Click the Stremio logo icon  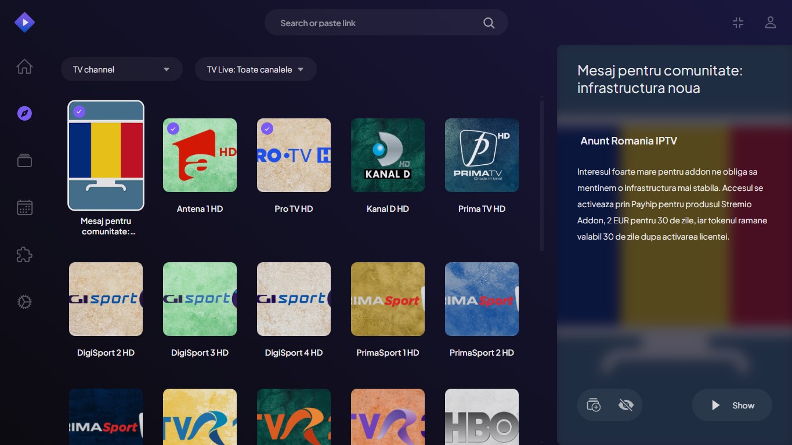[x=24, y=23]
